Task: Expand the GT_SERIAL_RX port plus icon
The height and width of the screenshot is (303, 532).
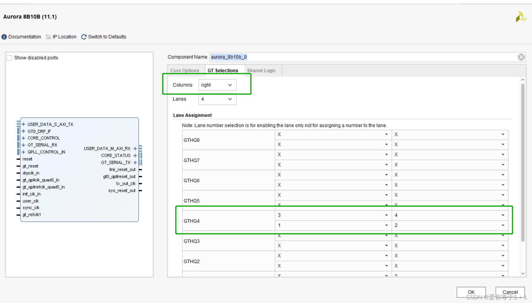Action: coord(23,145)
